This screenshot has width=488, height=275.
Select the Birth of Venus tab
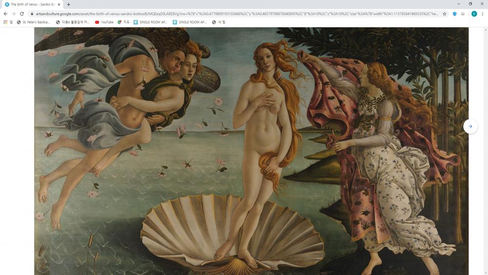click(x=33, y=4)
